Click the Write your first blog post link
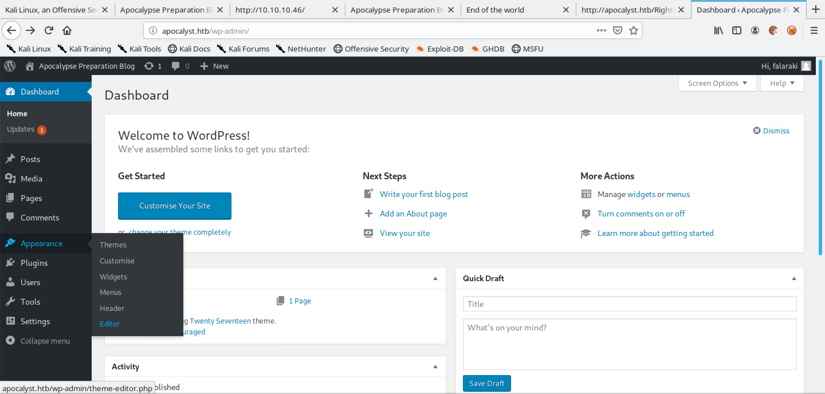The height and width of the screenshot is (394, 825). pos(424,194)
